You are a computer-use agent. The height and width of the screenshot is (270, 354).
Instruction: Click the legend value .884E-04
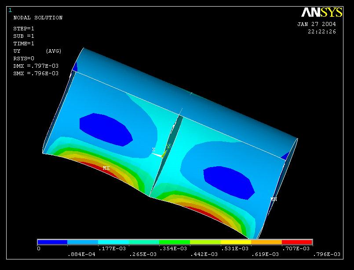[x=81, y=255]
